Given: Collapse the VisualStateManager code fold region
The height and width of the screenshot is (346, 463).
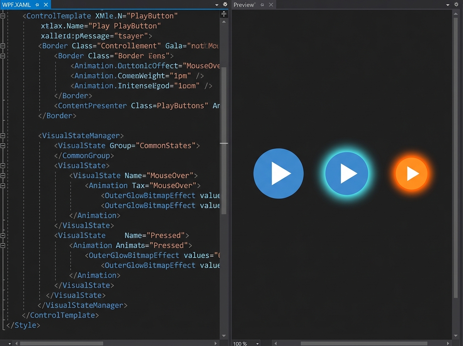Looking at the screenshot, I should pyautogui.click(x=3, y=136).
